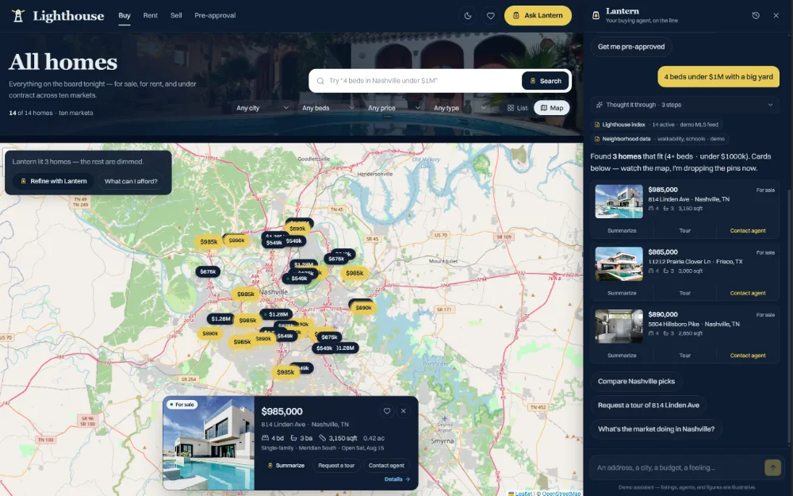
Task: Open saved homes heart icon in header
Action: click(490, 16)
